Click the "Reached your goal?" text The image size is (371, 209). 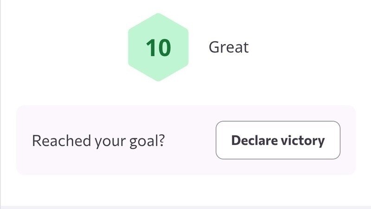click(98, 141)
